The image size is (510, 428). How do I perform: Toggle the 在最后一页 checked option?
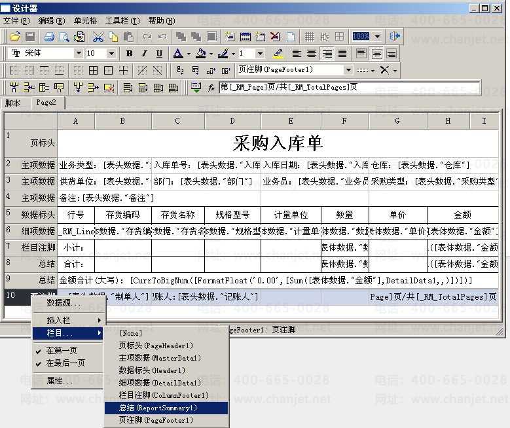[x=65, y=363]
